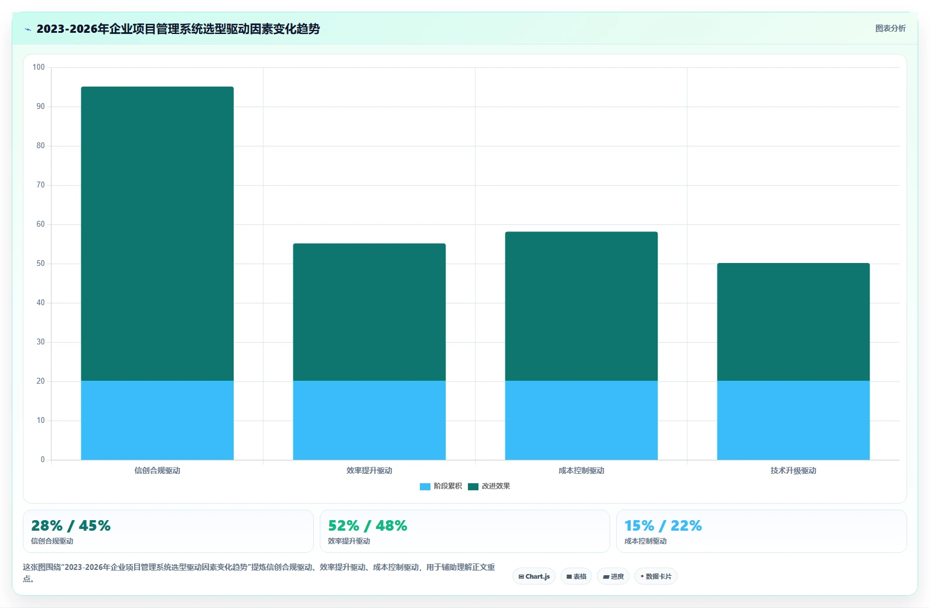The height and width of the screenshot is (608, 930).
Task: Click the y-axis tick label 80
Action: (x=40, y=146)
